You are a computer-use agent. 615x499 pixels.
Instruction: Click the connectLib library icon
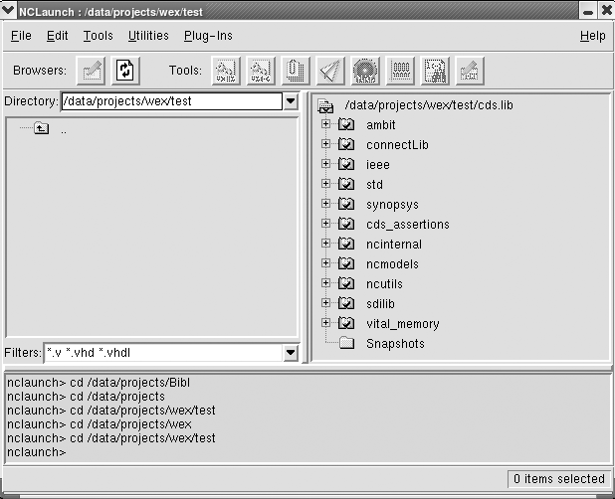click(346, 144)
